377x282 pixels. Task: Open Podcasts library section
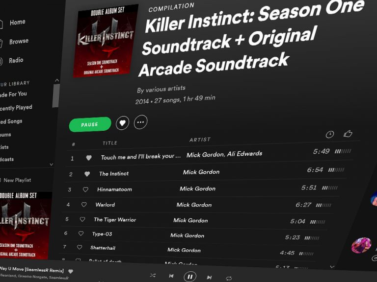coord(7,159)
